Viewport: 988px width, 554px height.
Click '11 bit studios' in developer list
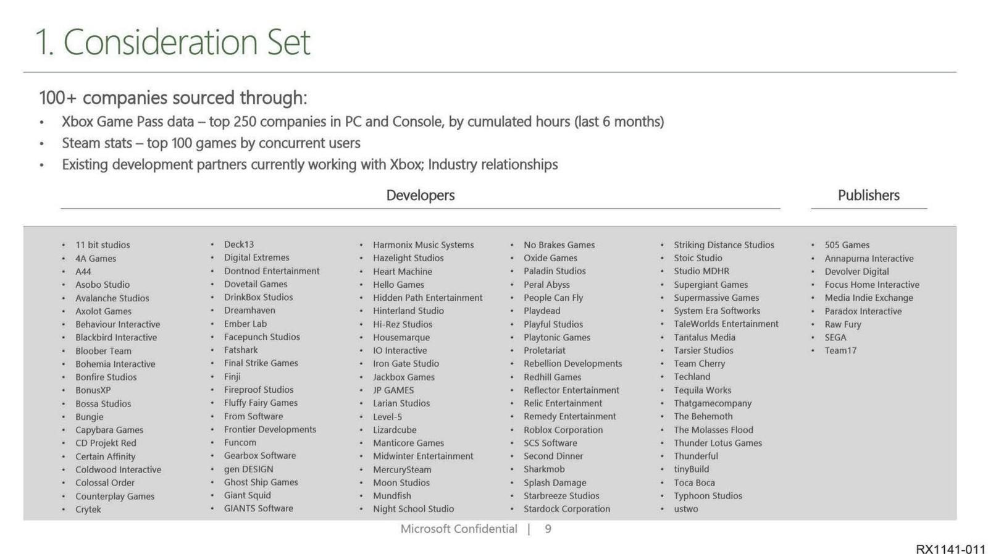coord(103,245)
